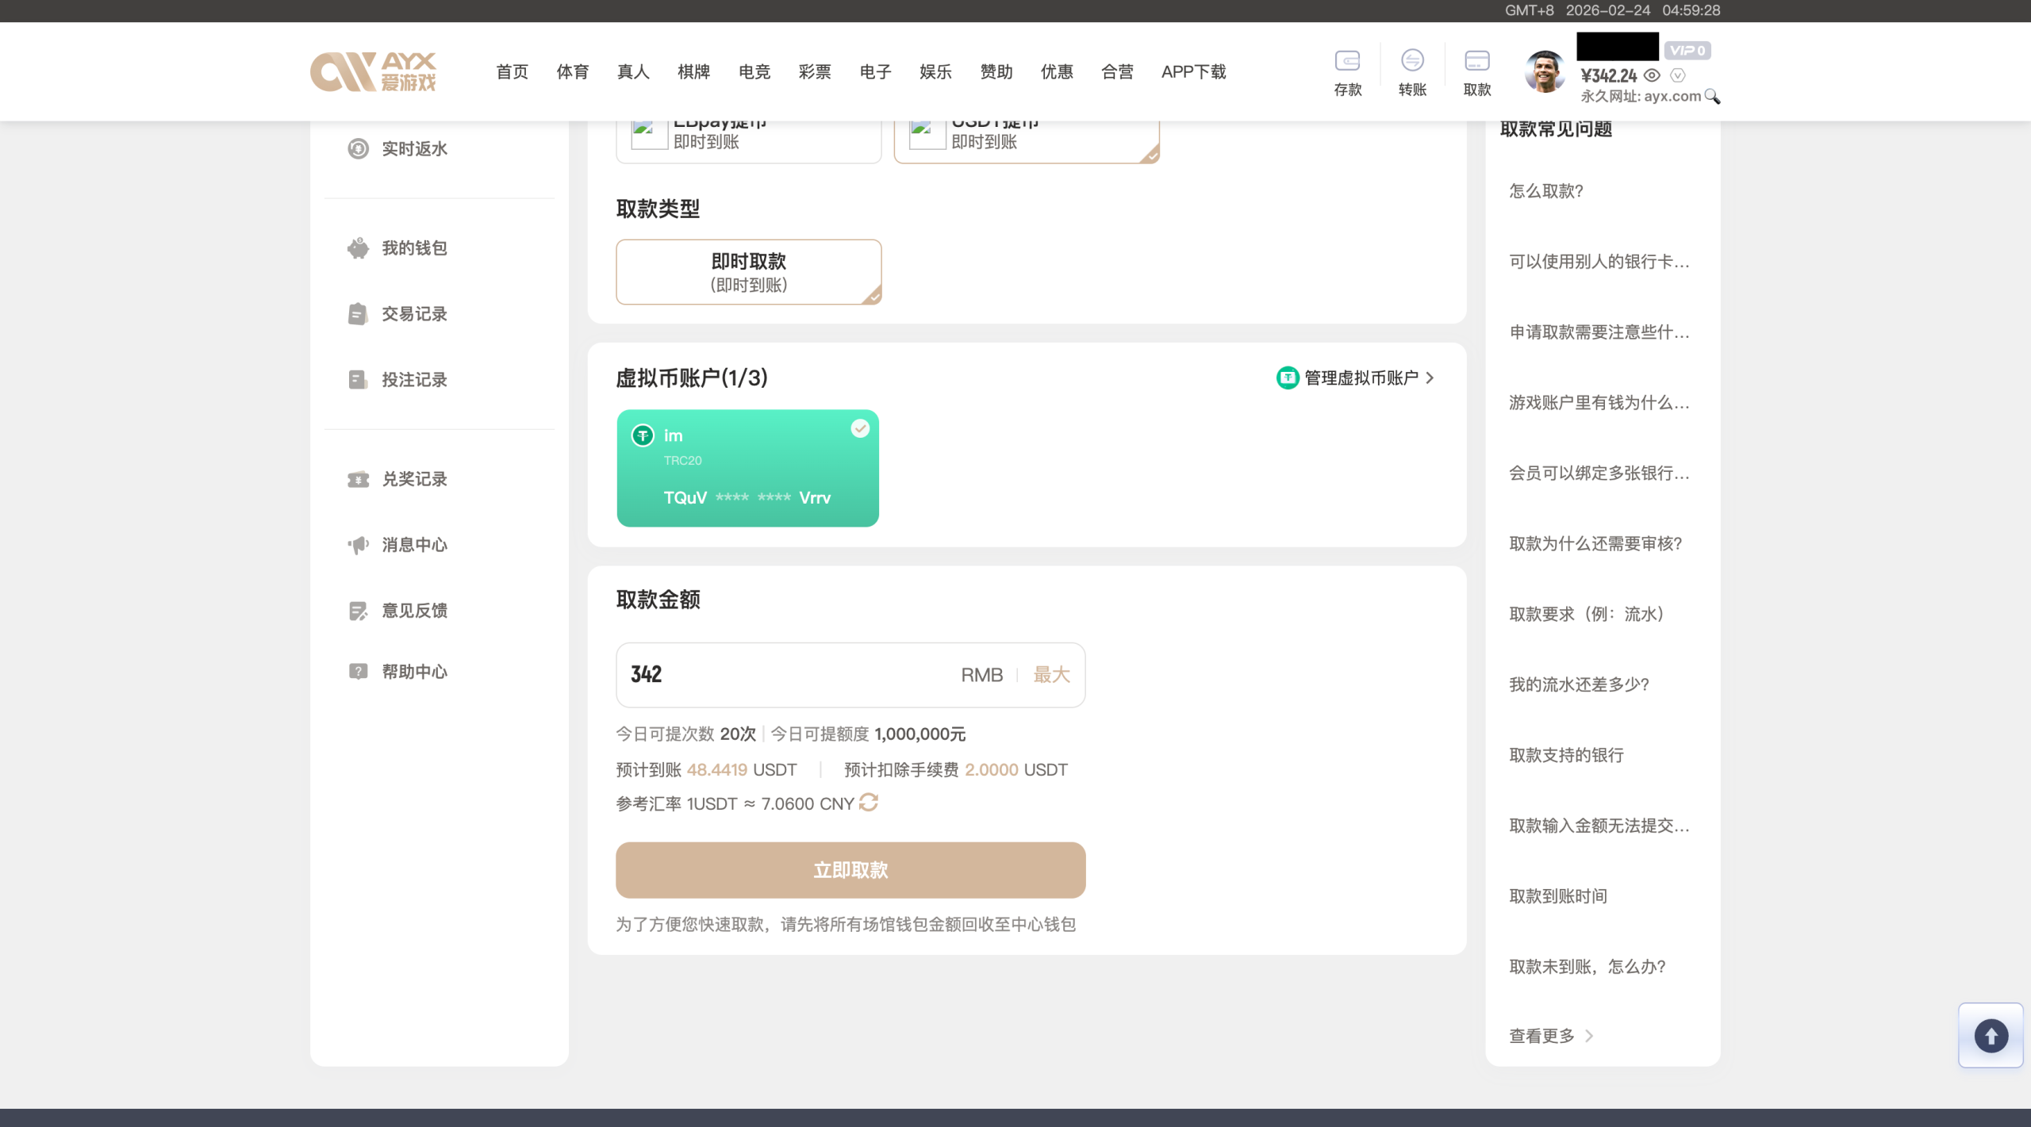Click the user avatar picture
The image size is (2031, 1127).
pos(1545,71)
